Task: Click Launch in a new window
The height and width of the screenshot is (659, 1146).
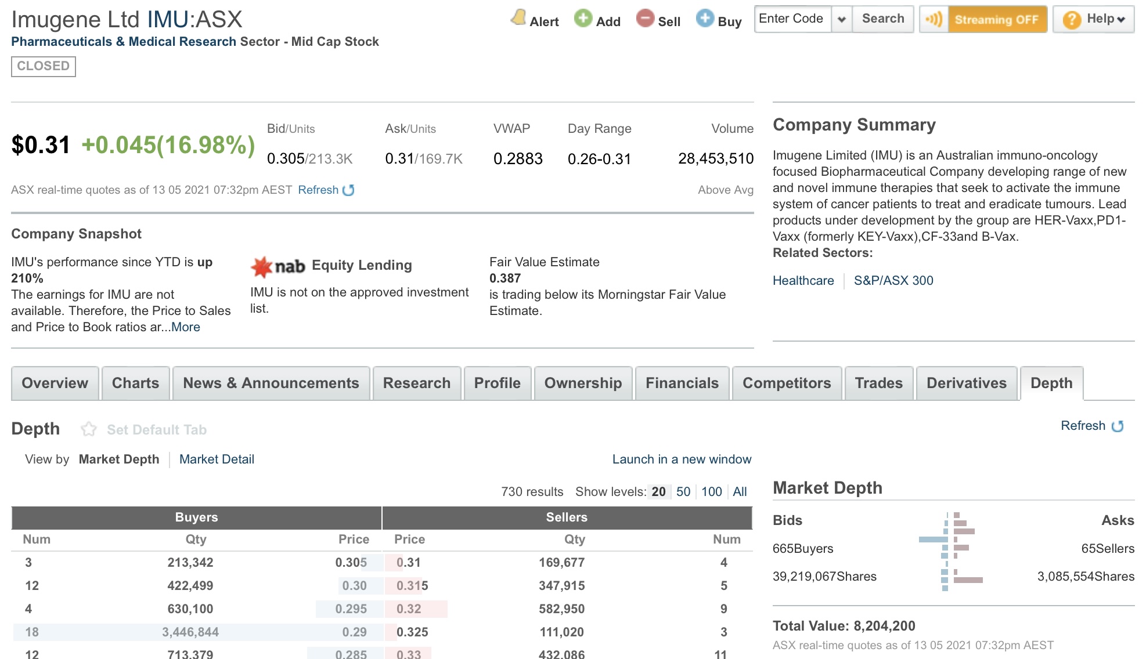Action: [x=682, y=459]
